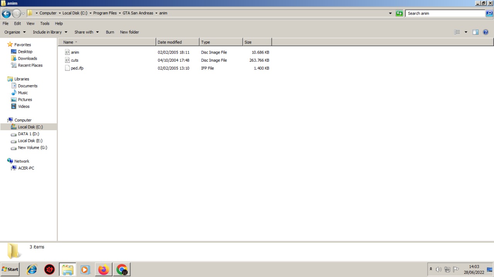Screen dimensions: 494x277
Task: Open the address bar history dropdown
Action: click(x=390, y=13)
